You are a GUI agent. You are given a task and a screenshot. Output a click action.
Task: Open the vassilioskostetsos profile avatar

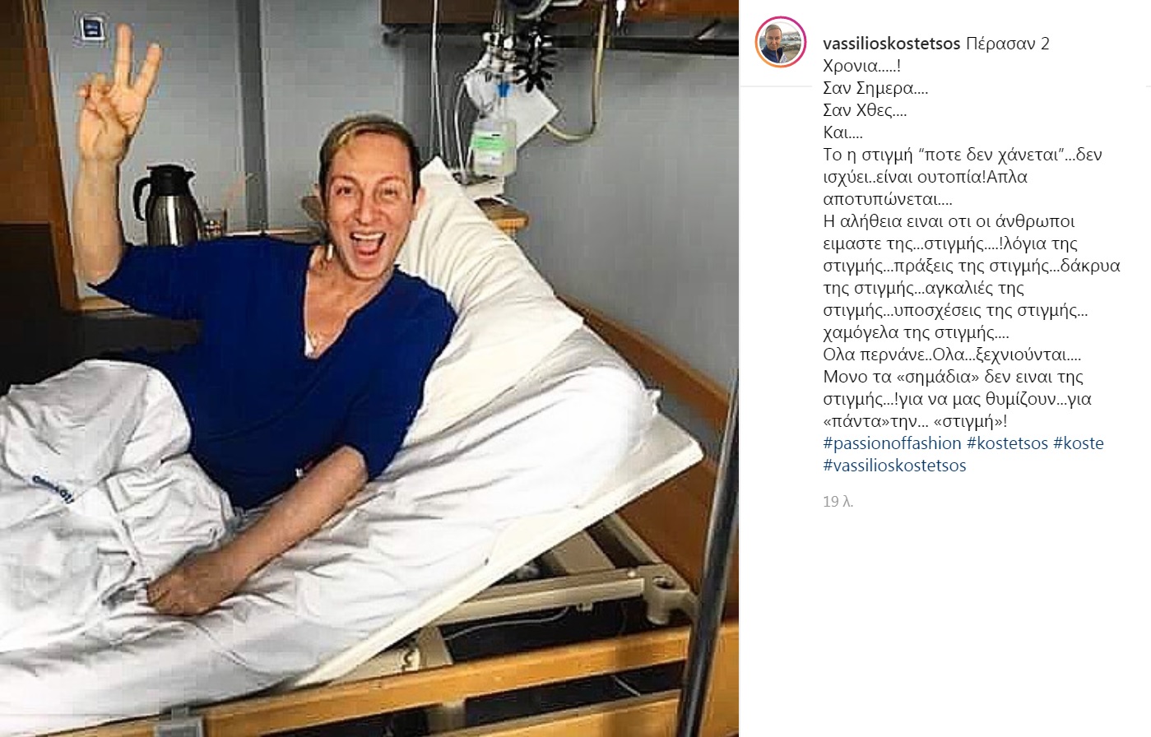click(780, 41)
